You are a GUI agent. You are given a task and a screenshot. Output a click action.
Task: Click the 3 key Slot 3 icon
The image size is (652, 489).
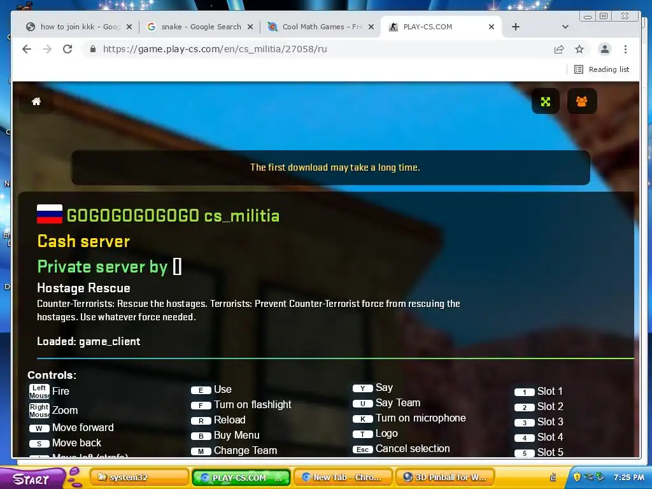(525, 423)
